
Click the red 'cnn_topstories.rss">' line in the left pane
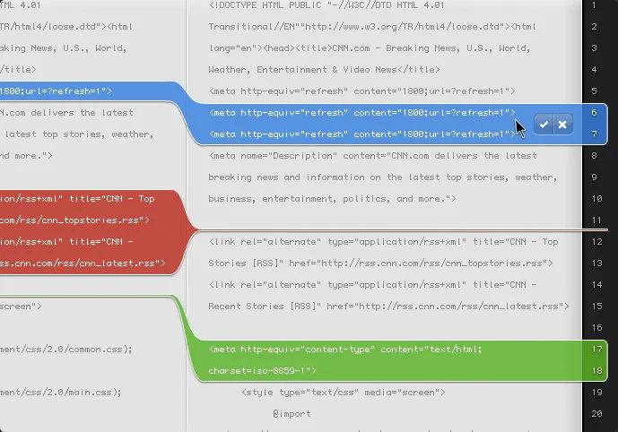pos(74,220)
